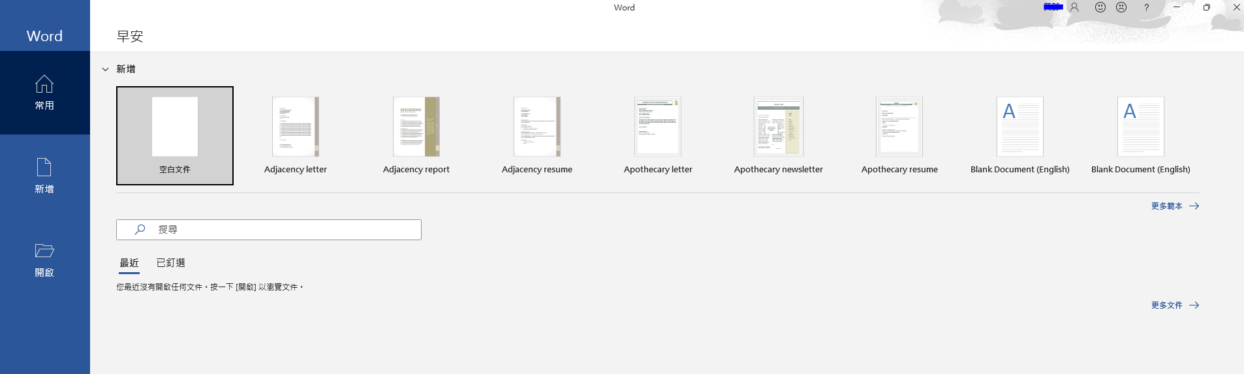Open the 新增 (New) sidebar page
The image size is (1244, 374).
[x=44, y=176]
